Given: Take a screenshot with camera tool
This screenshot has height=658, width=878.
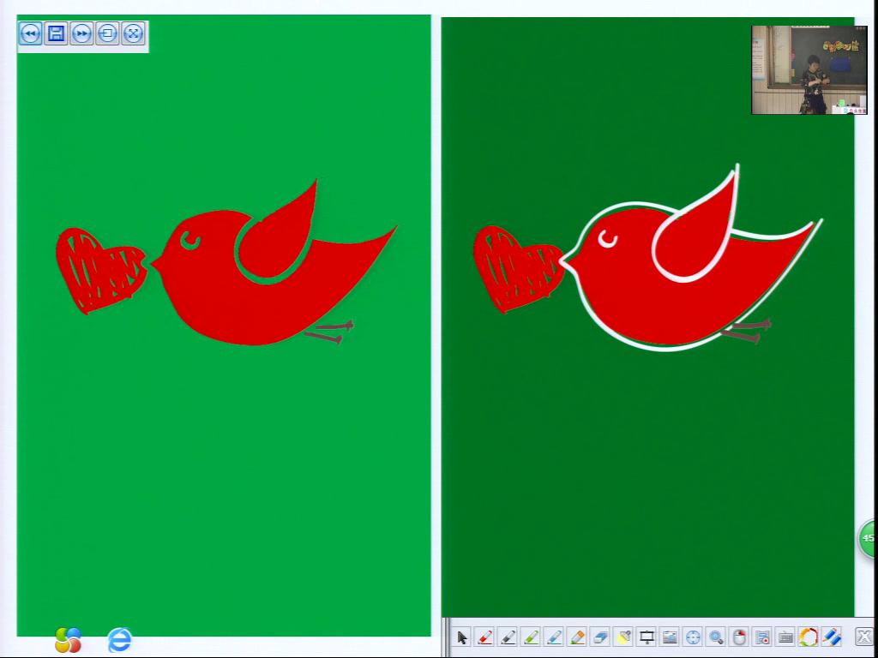Looking at the screenshot, I should point(670,637).
